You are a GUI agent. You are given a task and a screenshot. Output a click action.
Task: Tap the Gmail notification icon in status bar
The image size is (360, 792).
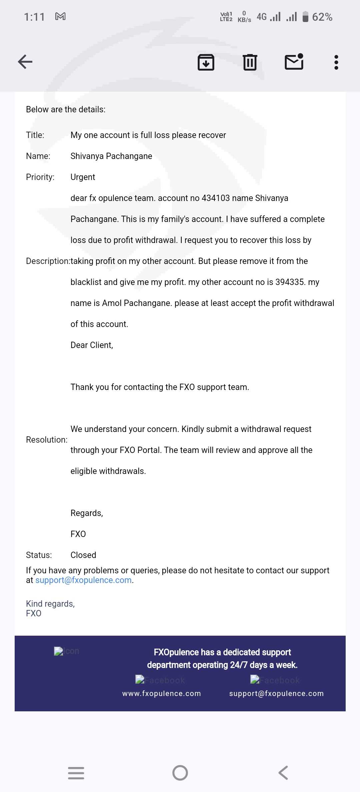[60, 16]
